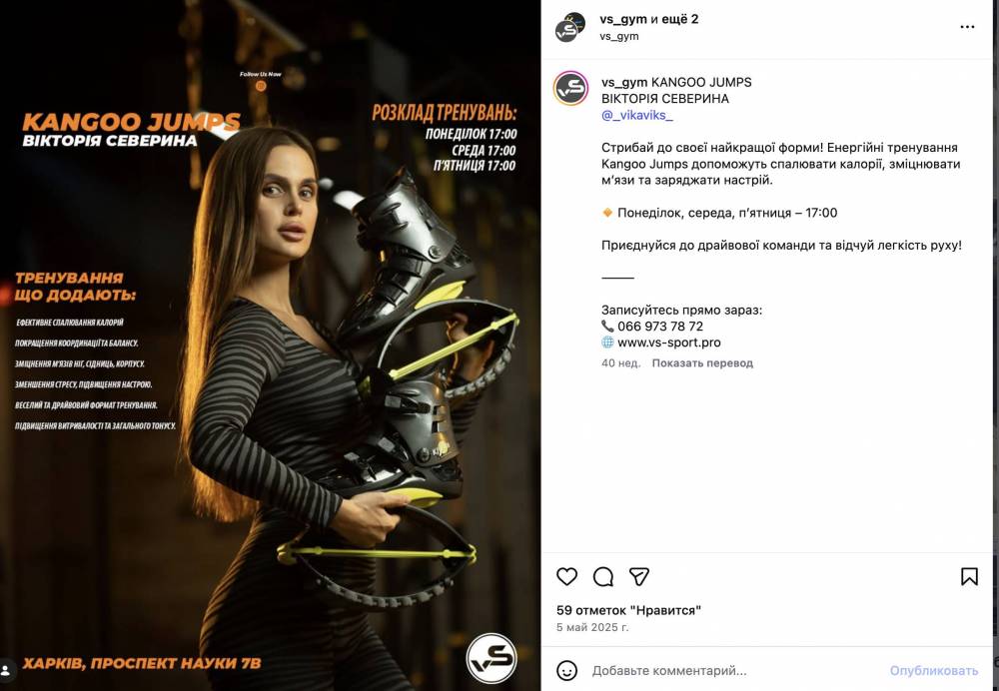This screenshot has height=691, width=999.
Task: Click 'Показать перевод' to translate caption
Action: pyautogui.click(x=702, y=363)
